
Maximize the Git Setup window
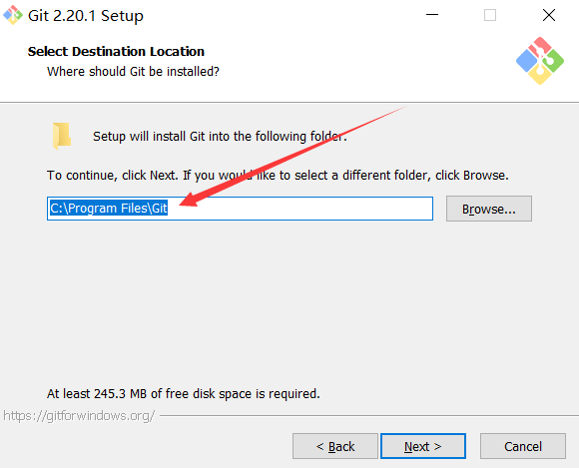point(490,15)
